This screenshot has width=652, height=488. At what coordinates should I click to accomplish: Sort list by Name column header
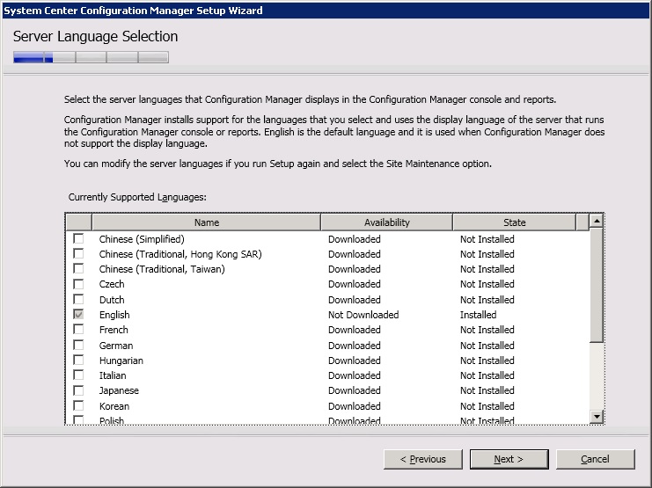coord(207,222)
